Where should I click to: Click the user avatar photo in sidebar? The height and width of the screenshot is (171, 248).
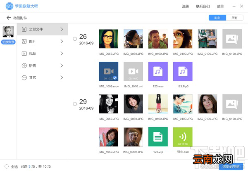click(x=8, y=31)
